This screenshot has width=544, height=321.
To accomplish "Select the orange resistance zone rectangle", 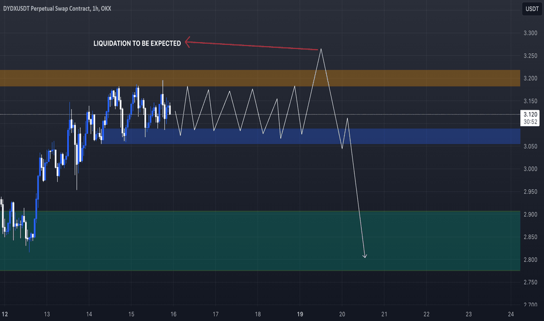I will click(x=260, y=78).
